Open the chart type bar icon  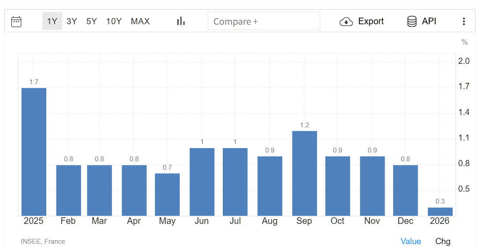coord(181,21)
